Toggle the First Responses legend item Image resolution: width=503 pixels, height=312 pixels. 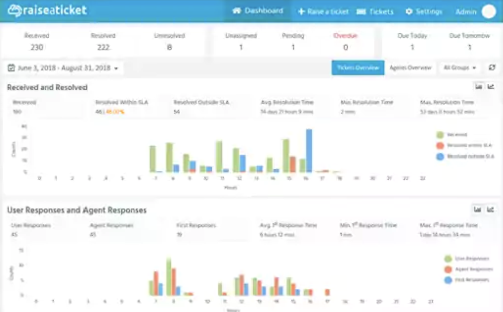[x=467, y=280]
